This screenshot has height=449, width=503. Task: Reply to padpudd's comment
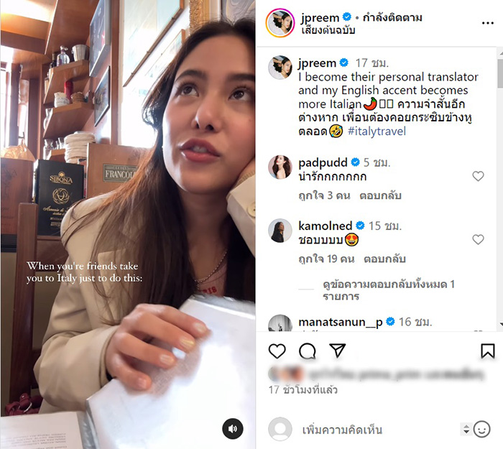(382, 195)
